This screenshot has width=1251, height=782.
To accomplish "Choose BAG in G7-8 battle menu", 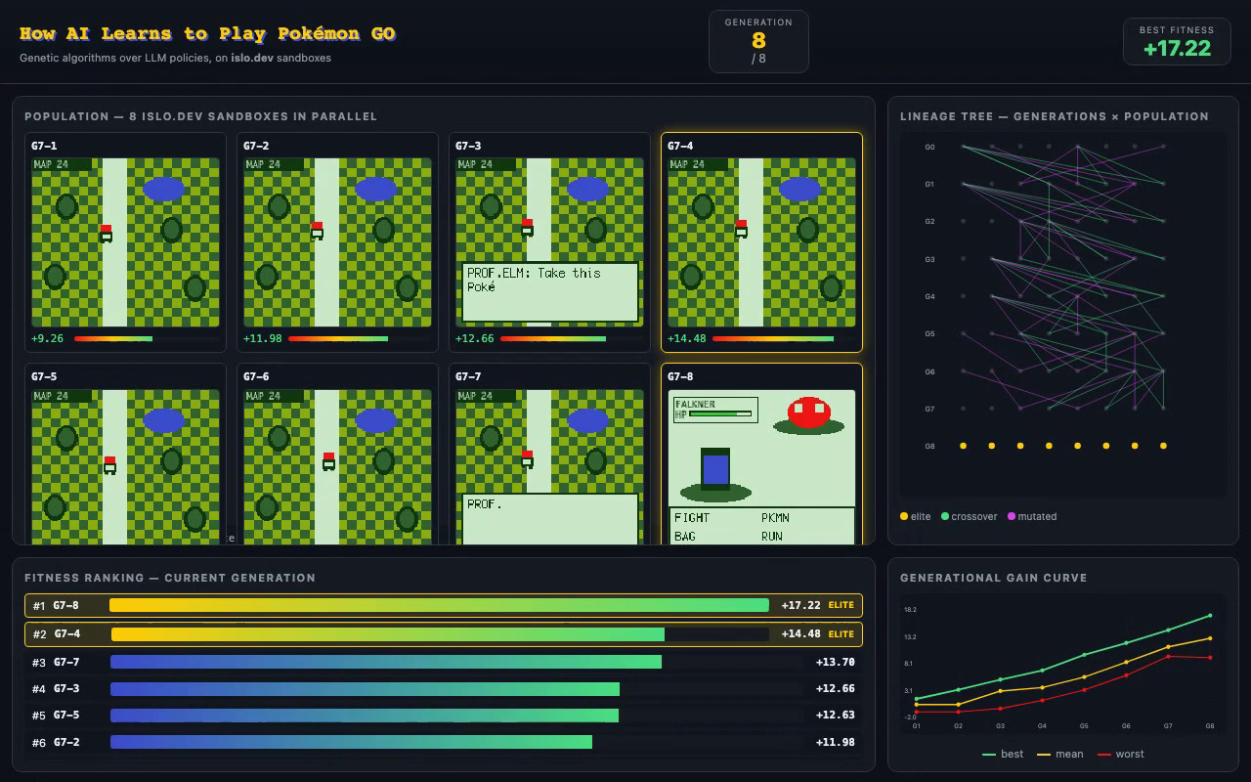I will pyautogui.click(x=685, y=536).
